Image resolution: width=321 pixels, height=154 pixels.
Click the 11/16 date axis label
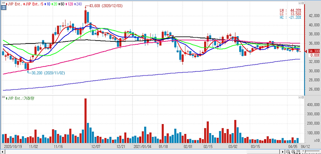[58, 146]
